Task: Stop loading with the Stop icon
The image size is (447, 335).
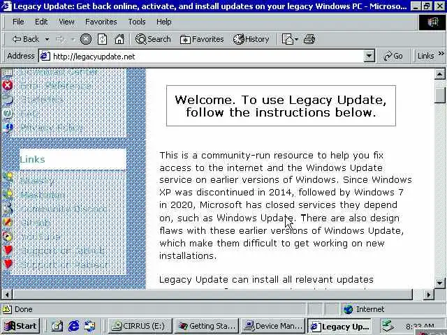Action: tap(85, 39)
